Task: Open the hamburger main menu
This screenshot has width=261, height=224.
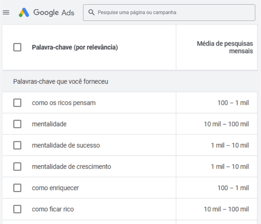Action: (x=6, y=13)
